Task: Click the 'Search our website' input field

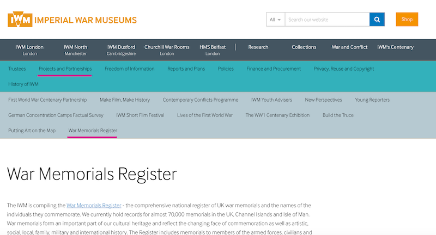Action: tap(326, 20)
